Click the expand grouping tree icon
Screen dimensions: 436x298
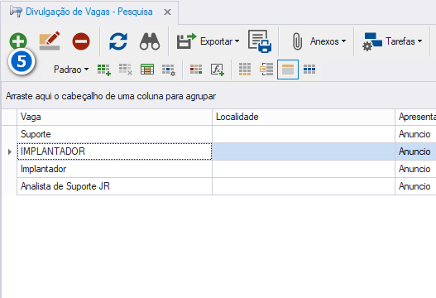point(266,70)
